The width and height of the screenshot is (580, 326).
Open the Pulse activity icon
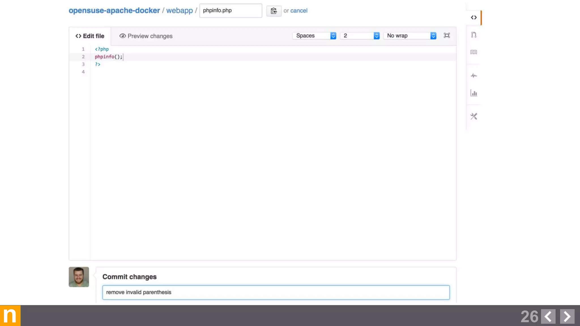[x=474, y=76]
